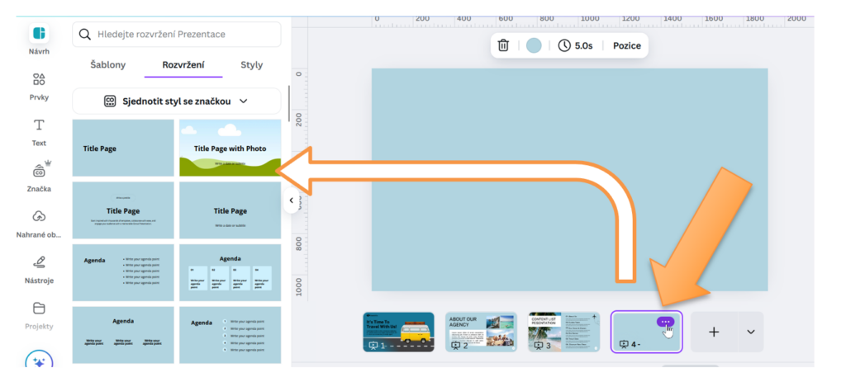Open the Prvky elements icon
This screenshot has width=846, height=382.
point(39,80)
